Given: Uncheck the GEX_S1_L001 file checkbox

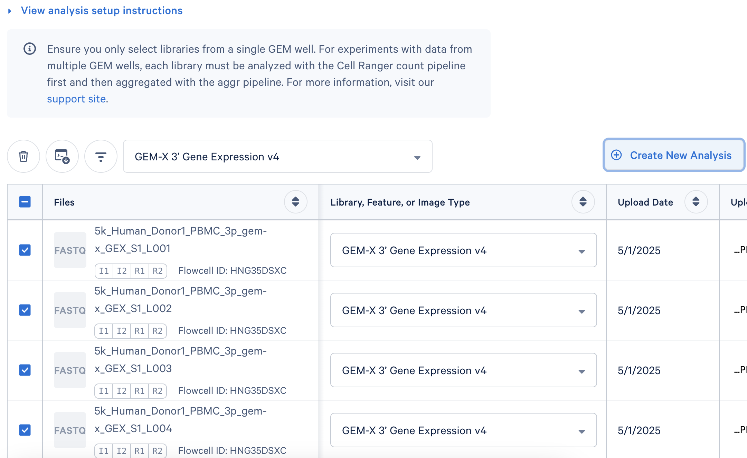Looking at the screenshot, I should click(25, 250).
